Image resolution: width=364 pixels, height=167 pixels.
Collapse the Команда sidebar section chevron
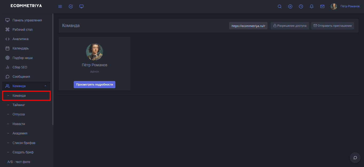45,86
